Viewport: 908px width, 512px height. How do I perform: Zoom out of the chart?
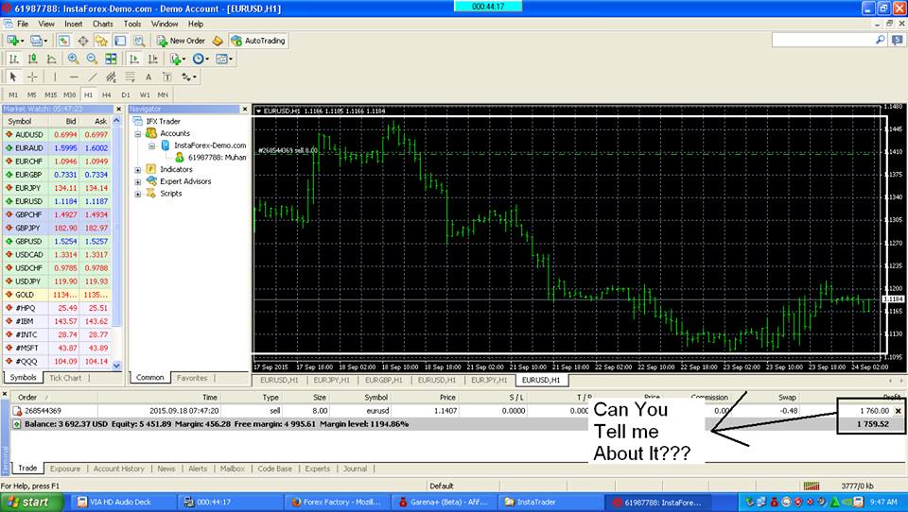pos(92,59)
